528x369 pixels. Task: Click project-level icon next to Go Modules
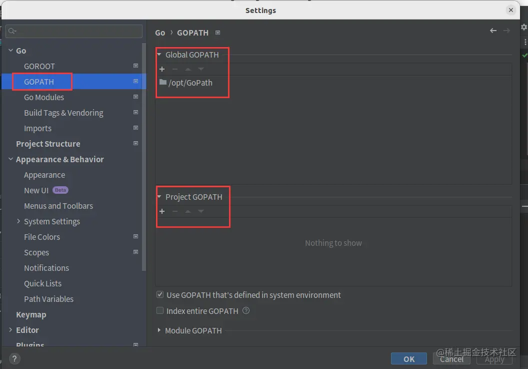(x=135, y=97)
